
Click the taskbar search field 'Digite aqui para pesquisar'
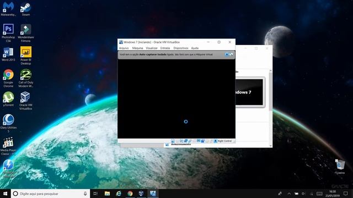coord(50,194)
